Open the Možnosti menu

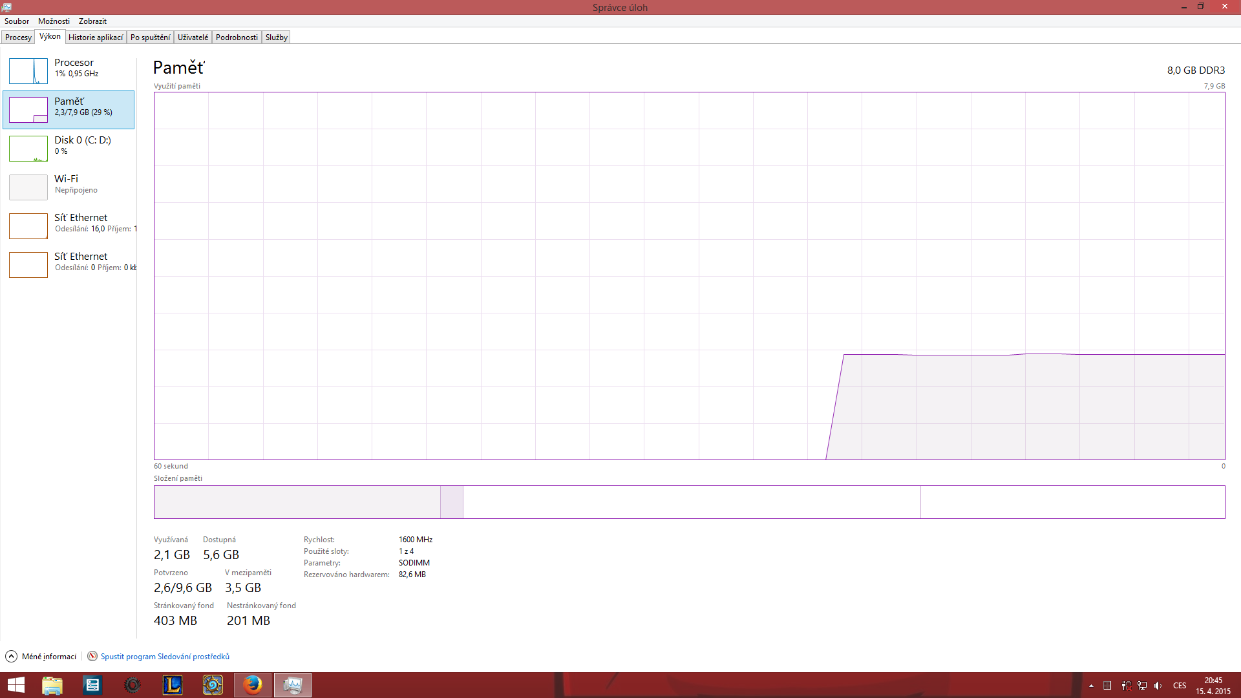(54, 21)
